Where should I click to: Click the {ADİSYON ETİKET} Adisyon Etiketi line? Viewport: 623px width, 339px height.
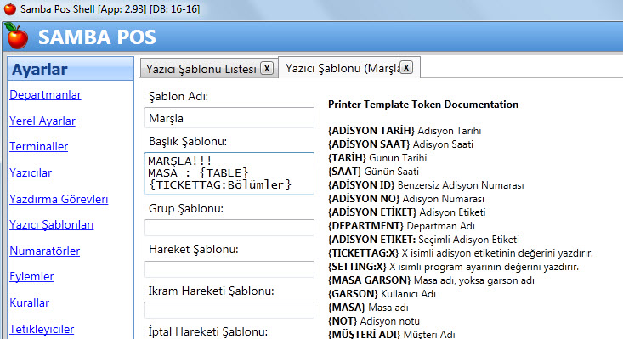click(407, 212)
